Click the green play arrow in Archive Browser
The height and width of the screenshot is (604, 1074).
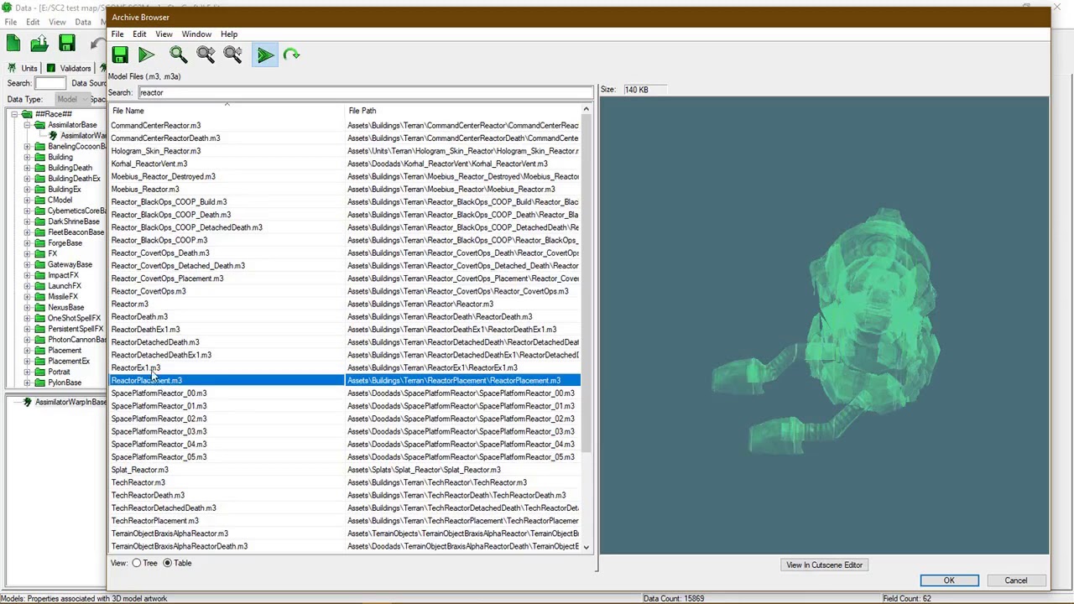(x=146, y=55)
